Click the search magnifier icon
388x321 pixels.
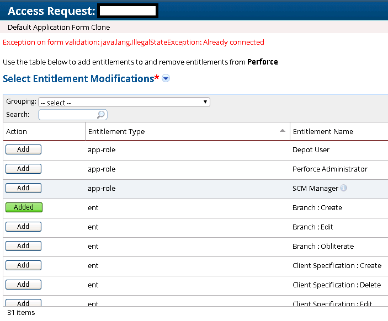pos(101,115)
